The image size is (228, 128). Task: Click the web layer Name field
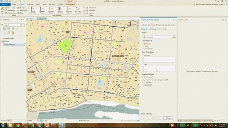158,37
